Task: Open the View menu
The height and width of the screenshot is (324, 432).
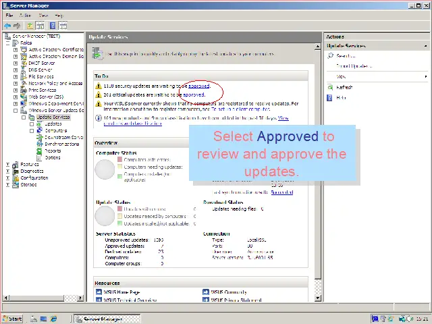Action: pyautogui.click(x=43, y=15)
